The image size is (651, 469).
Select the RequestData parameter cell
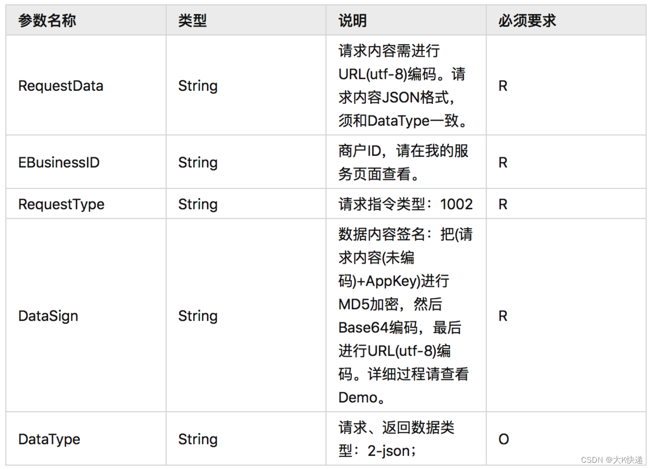point(60,86)
